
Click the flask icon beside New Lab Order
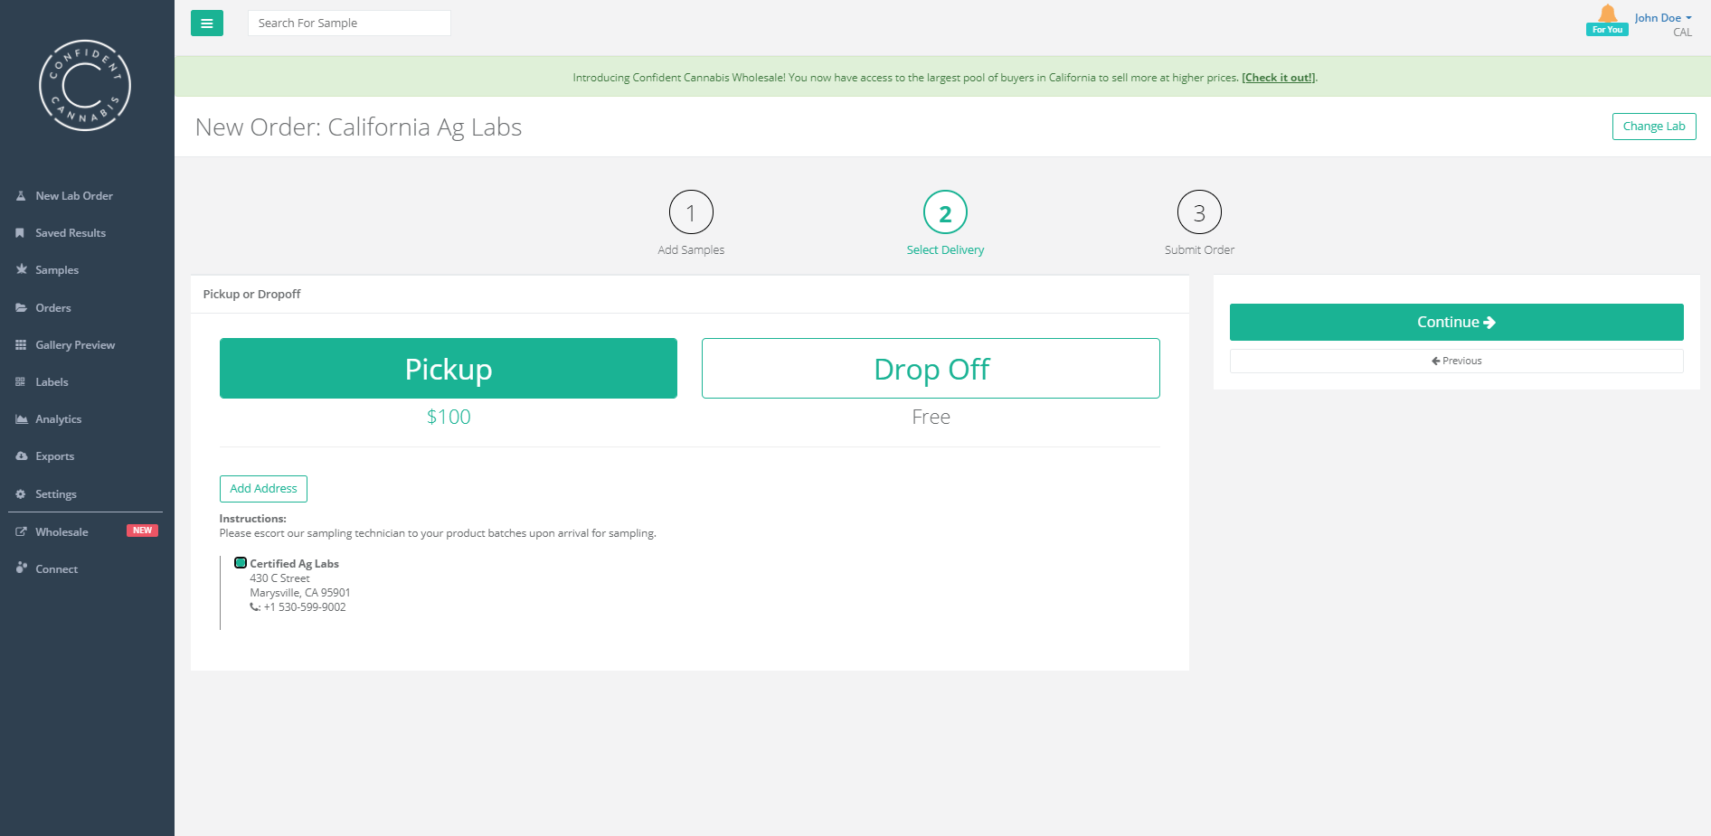(21, 196)
